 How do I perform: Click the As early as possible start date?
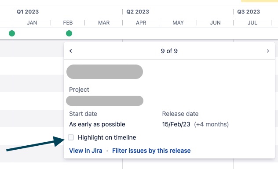coord(97,124)
